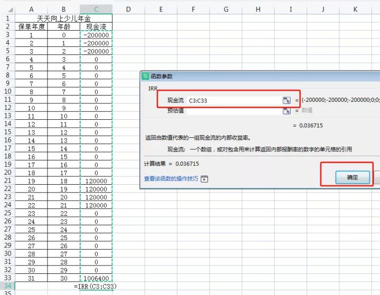The height and width of the screenshot is (295, 380).
Task: Click the video play icon next to 查看该函数的操作技巧
Action: [204, 179]
